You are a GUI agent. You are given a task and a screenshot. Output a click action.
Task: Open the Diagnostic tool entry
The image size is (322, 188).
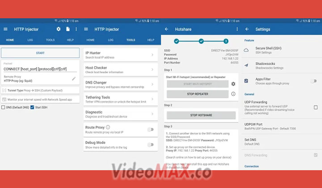click(121, 114)
